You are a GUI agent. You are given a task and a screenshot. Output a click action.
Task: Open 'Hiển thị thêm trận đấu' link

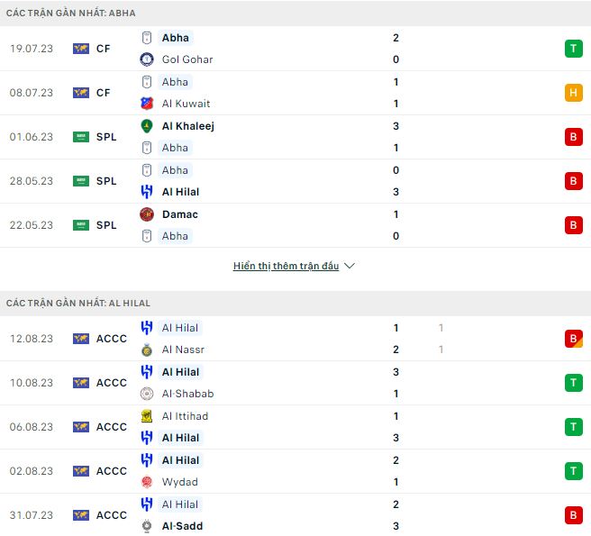point(286,267)
